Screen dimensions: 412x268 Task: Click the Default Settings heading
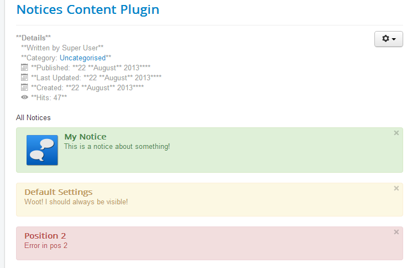click(x=58, y=192)
